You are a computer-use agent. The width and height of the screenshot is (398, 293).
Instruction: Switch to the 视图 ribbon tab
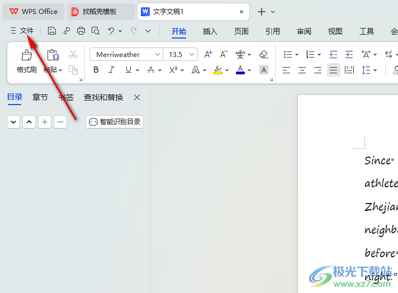[x=335, y=31]
